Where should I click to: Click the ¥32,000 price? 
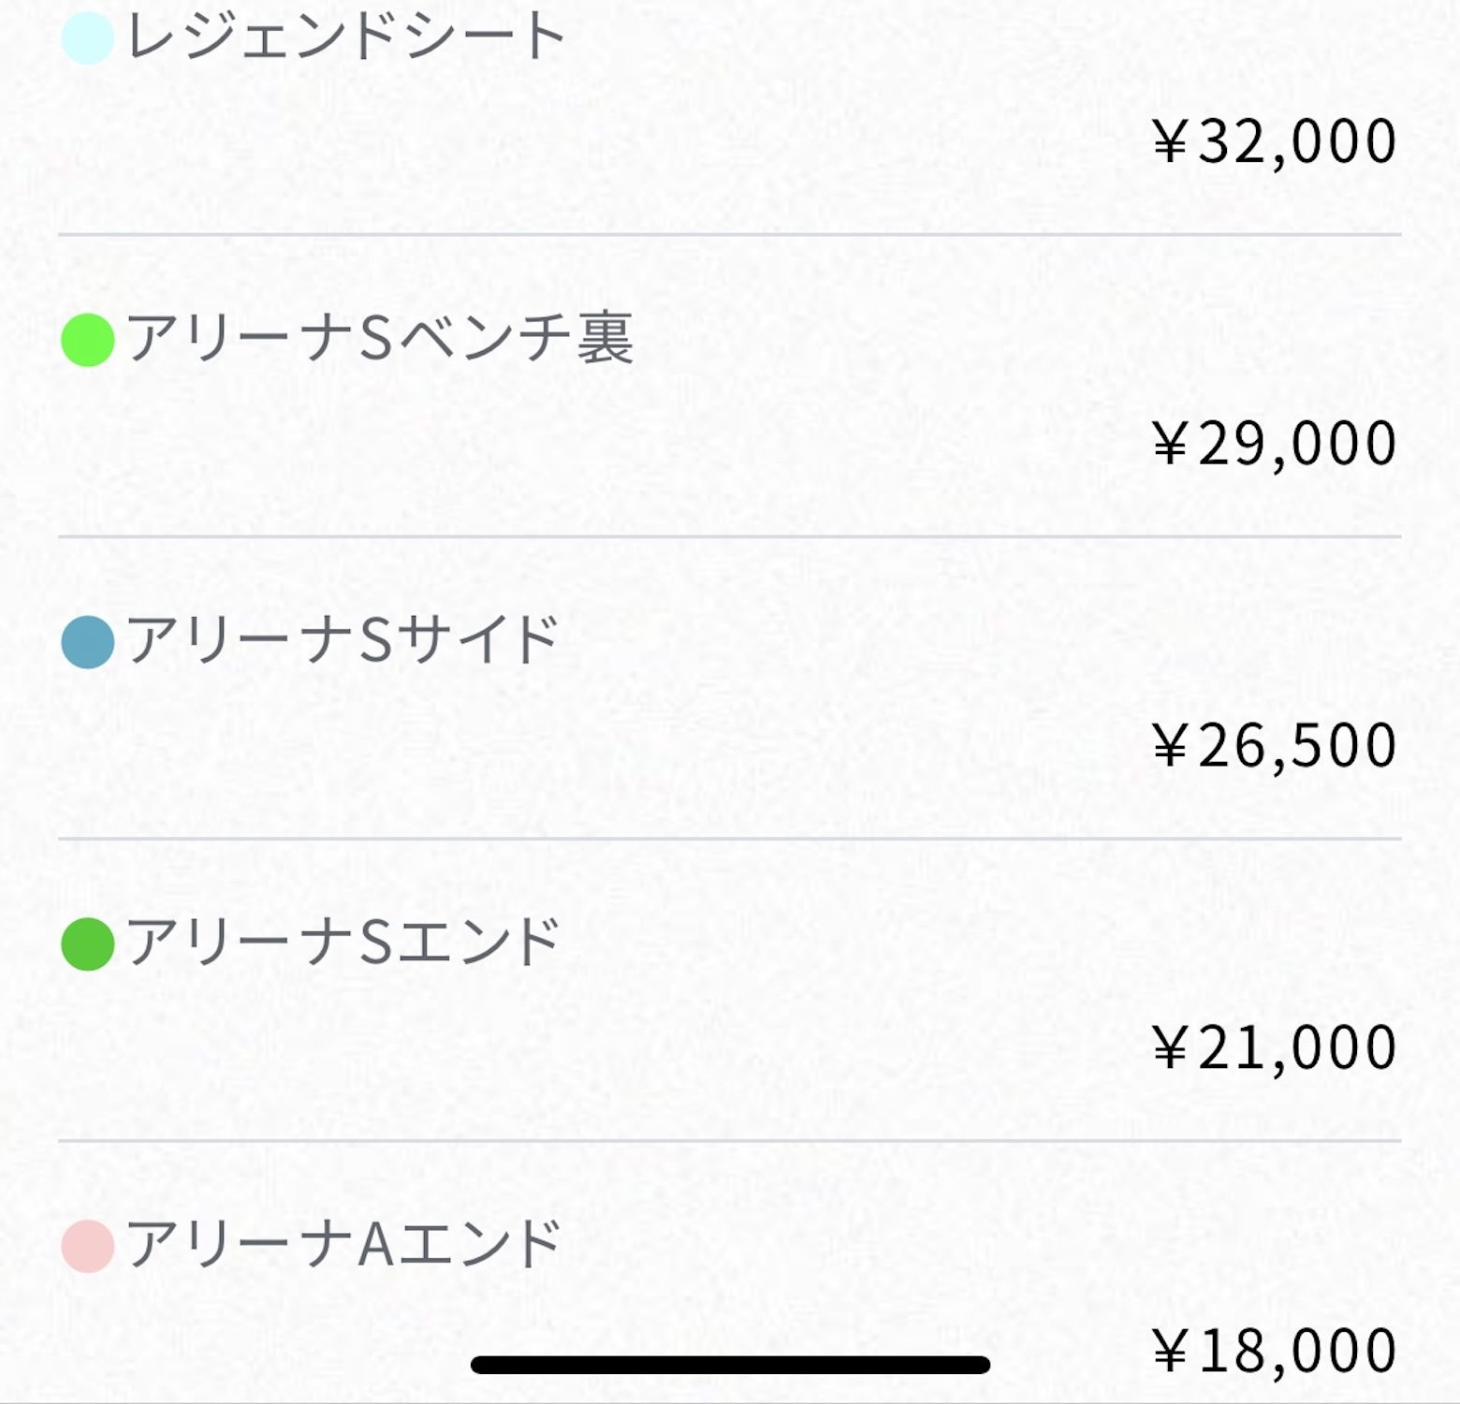tap(1275, 142)
